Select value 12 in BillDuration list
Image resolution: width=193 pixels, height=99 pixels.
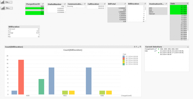pos(136,19)
